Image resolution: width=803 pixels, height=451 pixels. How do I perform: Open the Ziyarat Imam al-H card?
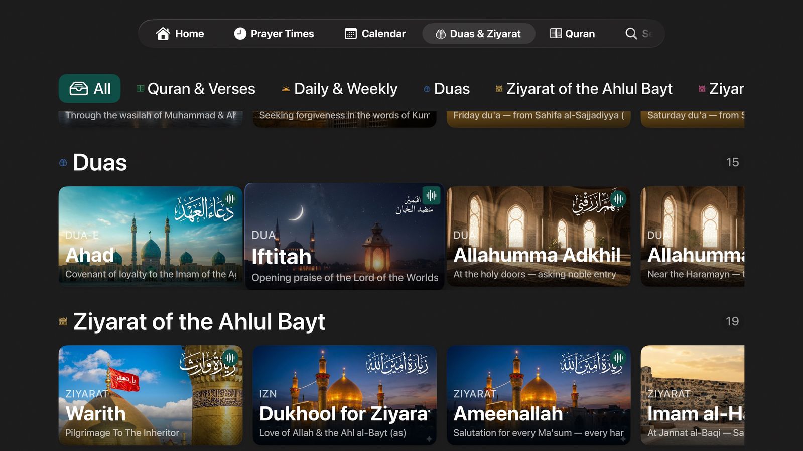pyautogui.click(x=693, y=395)
